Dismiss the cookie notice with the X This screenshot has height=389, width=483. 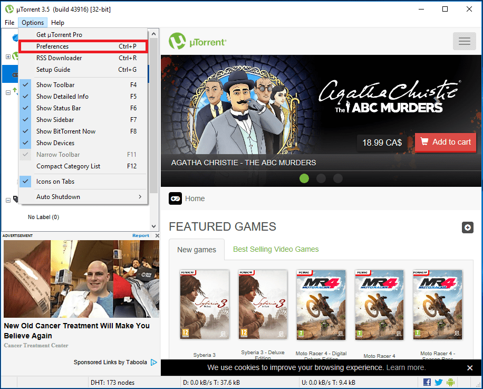click(470, 368)
